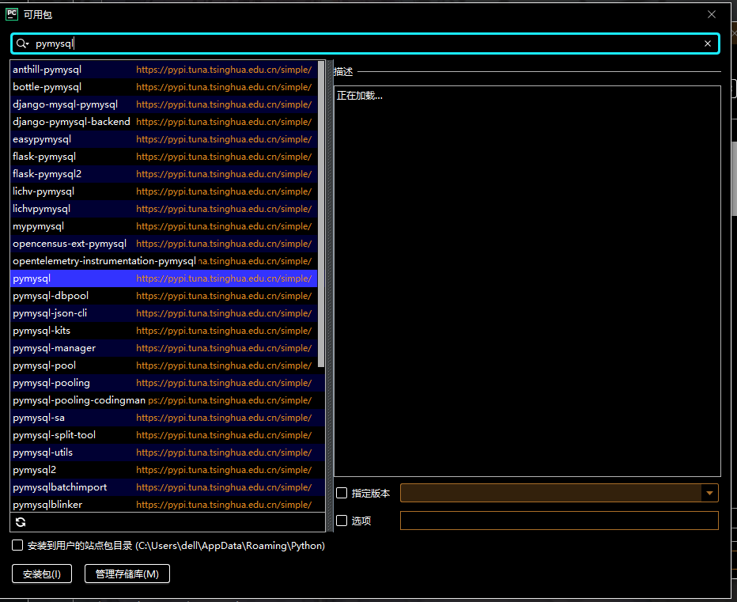Screen dimensions: 737x602
Task: Select the opentelemetry-instrumentation-pymysql package
Action: point(164,261)
